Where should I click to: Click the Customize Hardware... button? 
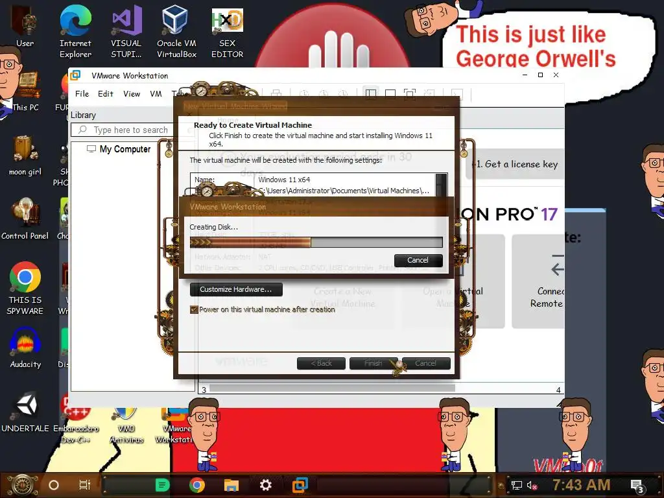tap(236, 289)
